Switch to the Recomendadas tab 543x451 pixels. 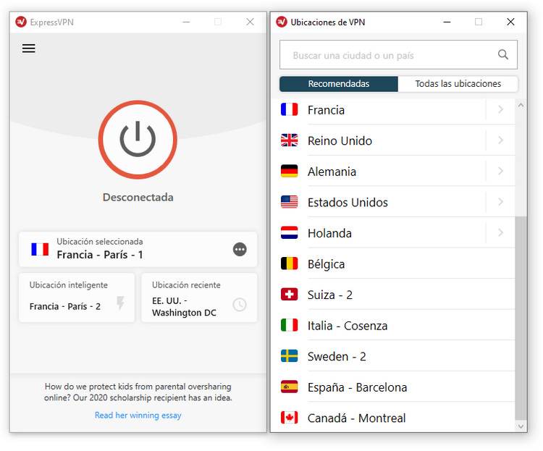(x=339, y=84)
